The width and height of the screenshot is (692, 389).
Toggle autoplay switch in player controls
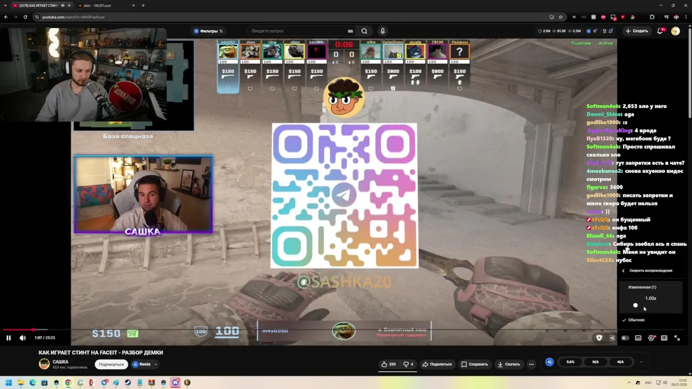tap(625, 338)
